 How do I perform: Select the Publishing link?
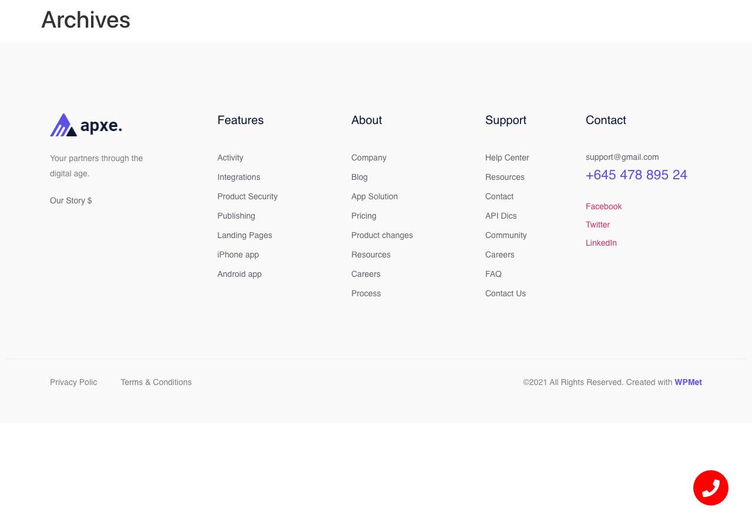236,216
